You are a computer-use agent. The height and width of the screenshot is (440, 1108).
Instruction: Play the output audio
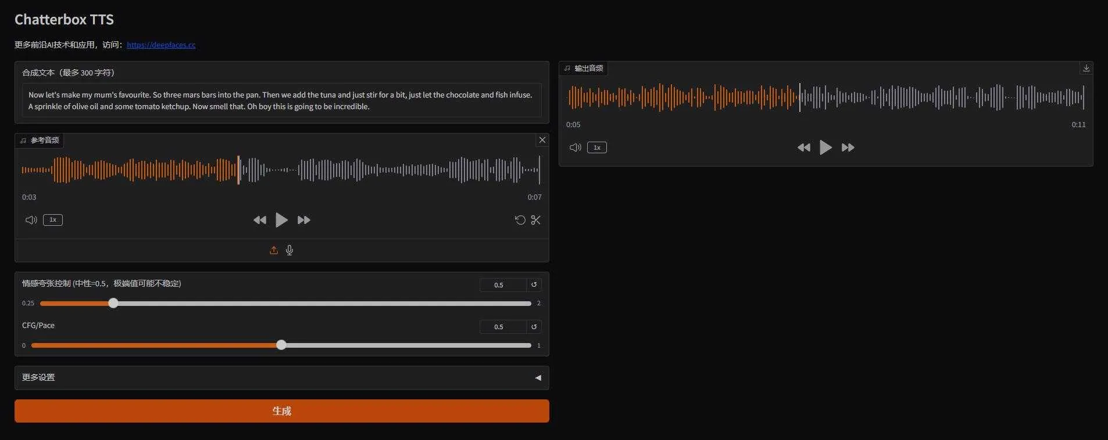(825, 147)
